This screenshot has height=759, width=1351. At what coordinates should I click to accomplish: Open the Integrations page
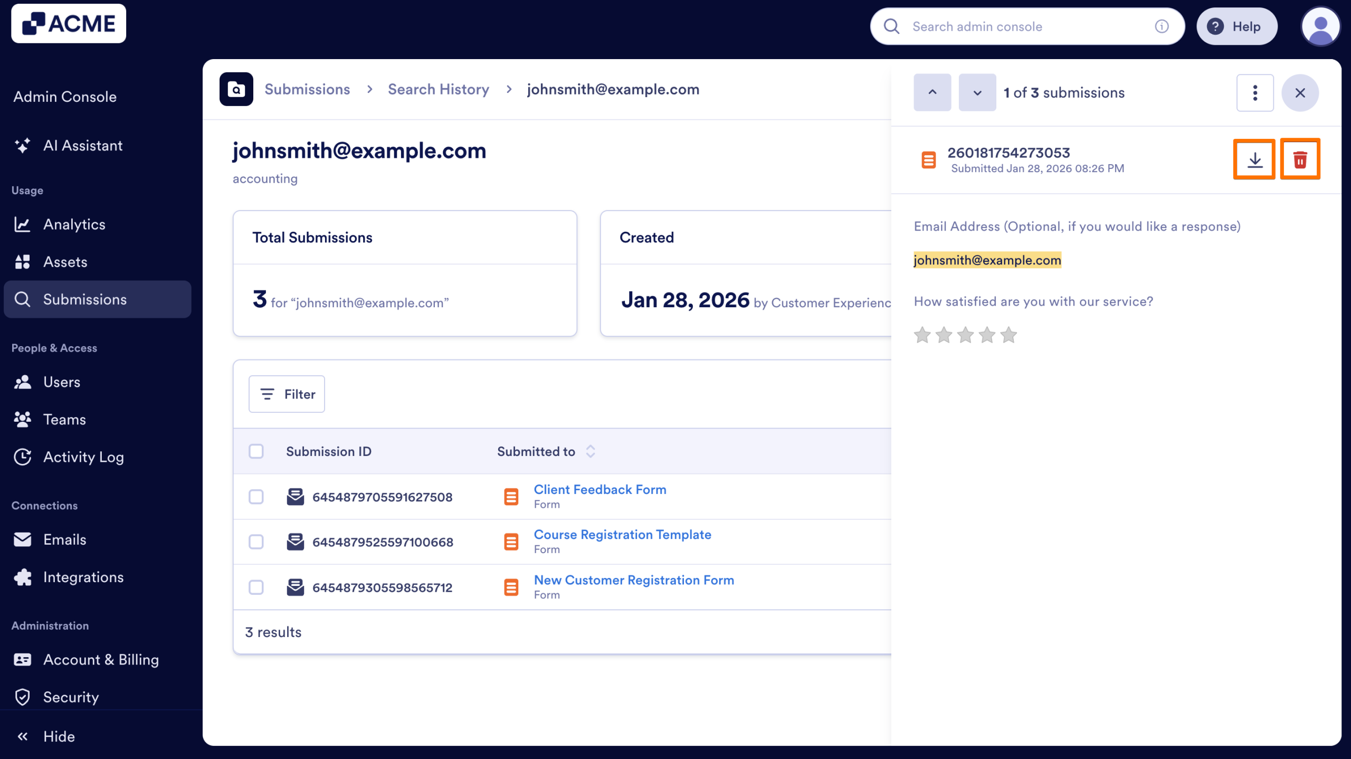tap(83, 577)
